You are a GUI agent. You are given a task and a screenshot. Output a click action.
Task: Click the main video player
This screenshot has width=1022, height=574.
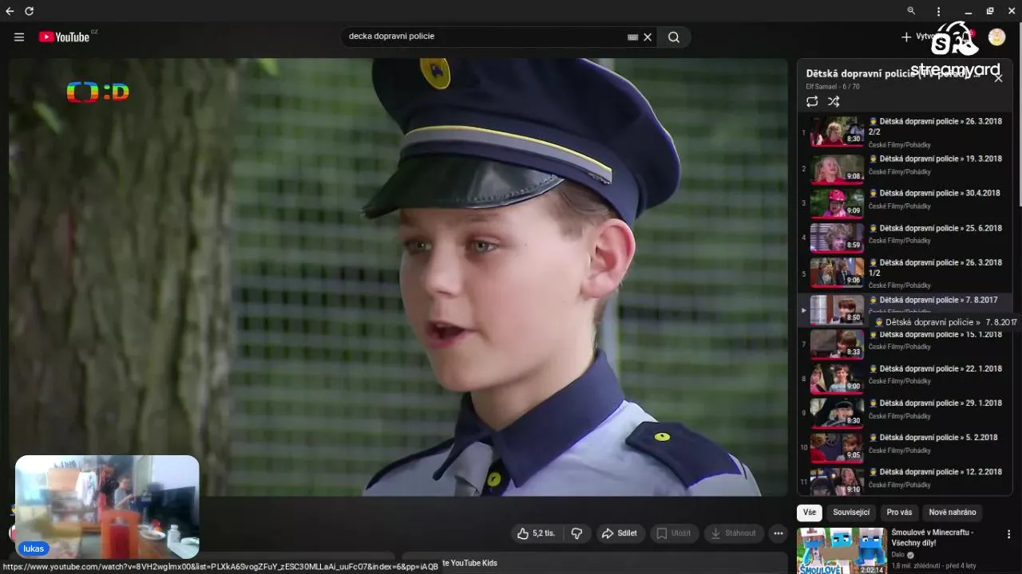pos(398,277)
